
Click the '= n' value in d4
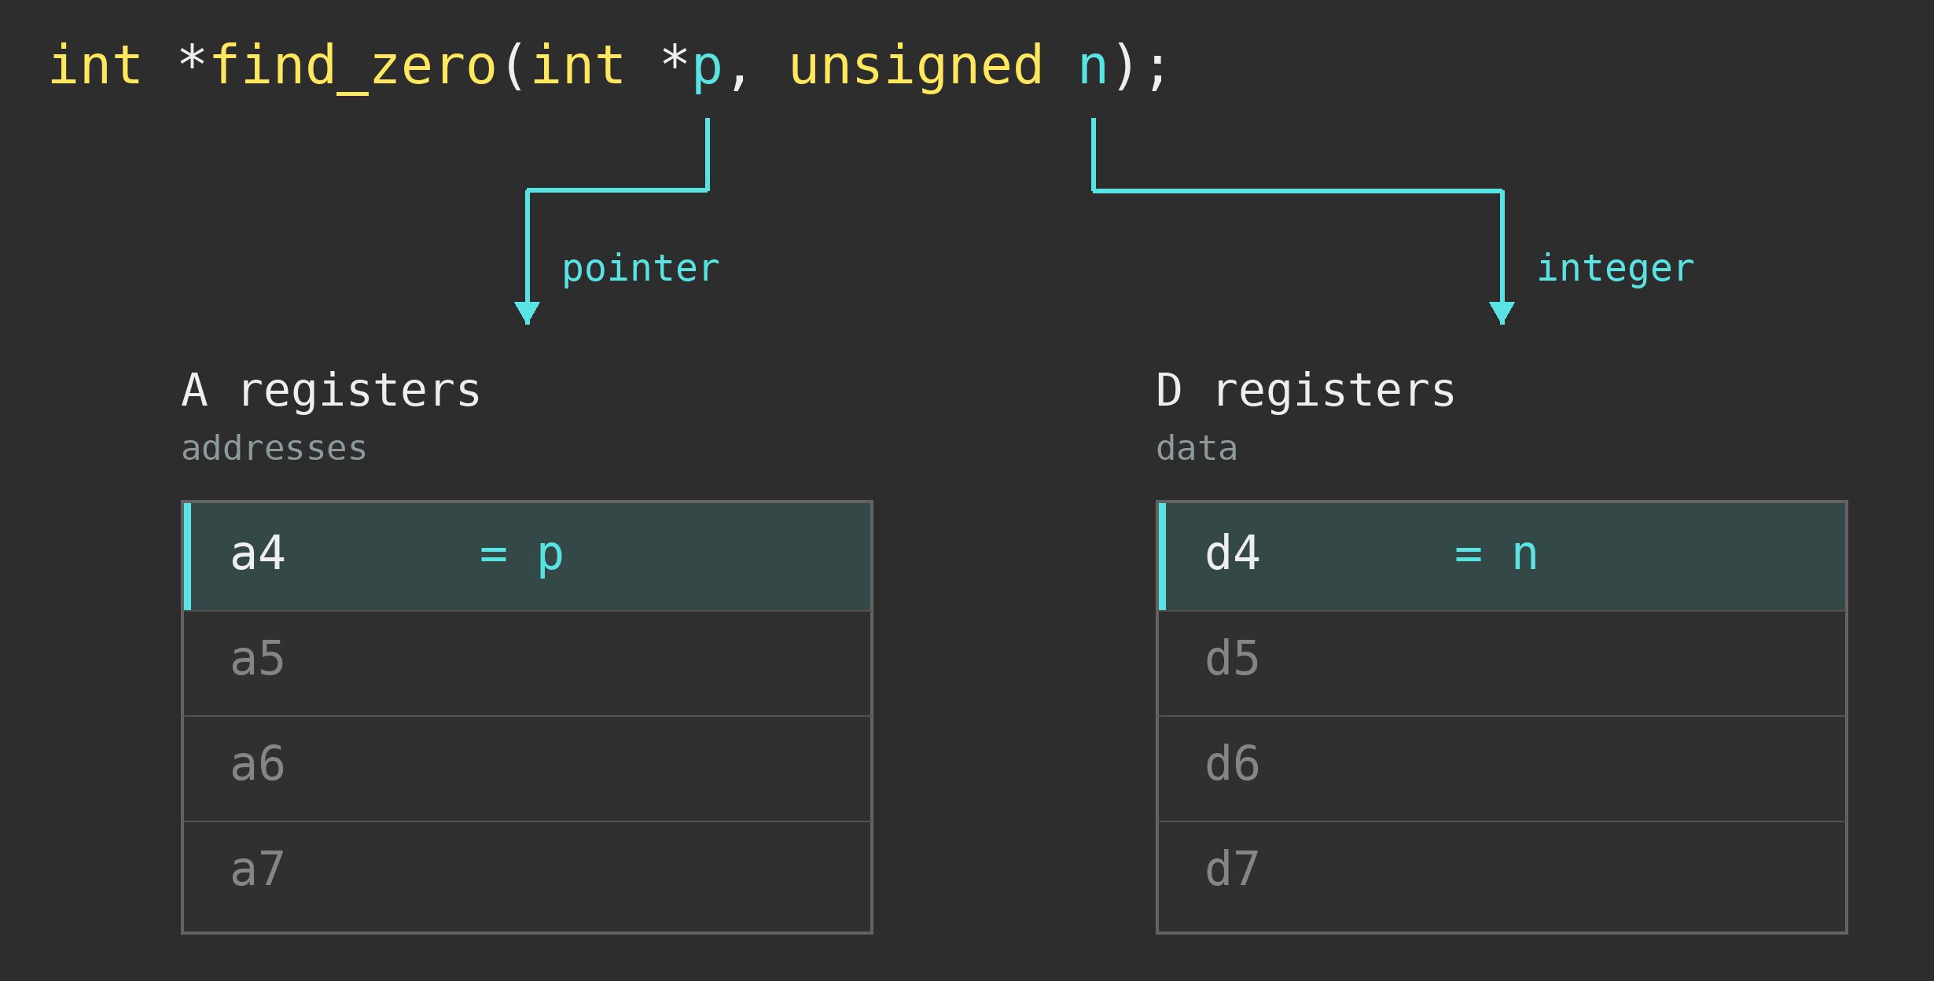(x=1496, y=554)
